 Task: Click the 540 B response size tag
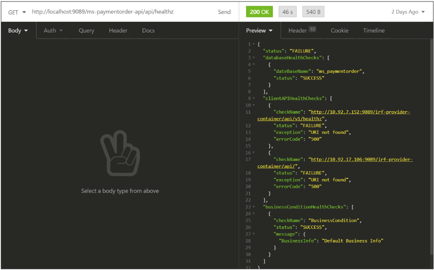[x=313, y=12]
